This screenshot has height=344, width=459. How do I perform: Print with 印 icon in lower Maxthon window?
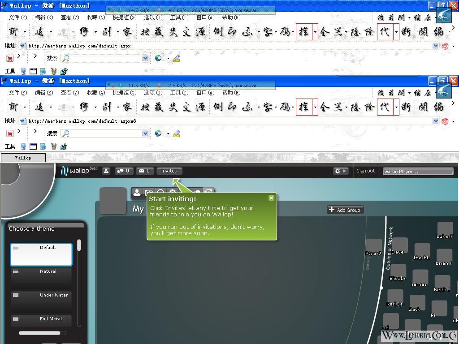pyautogui.click(x=232, y=107)
